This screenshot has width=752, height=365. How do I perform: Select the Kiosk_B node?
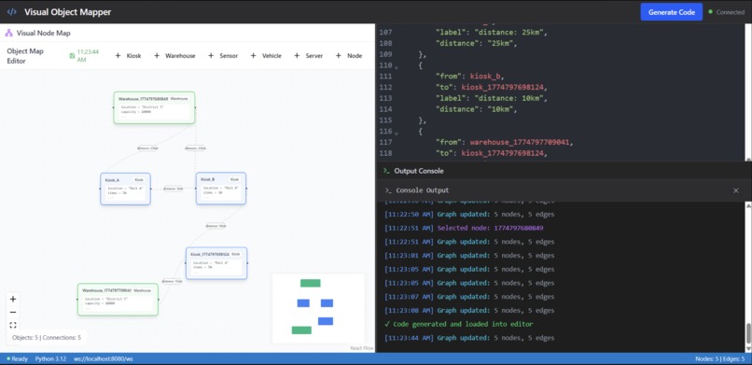221,188
